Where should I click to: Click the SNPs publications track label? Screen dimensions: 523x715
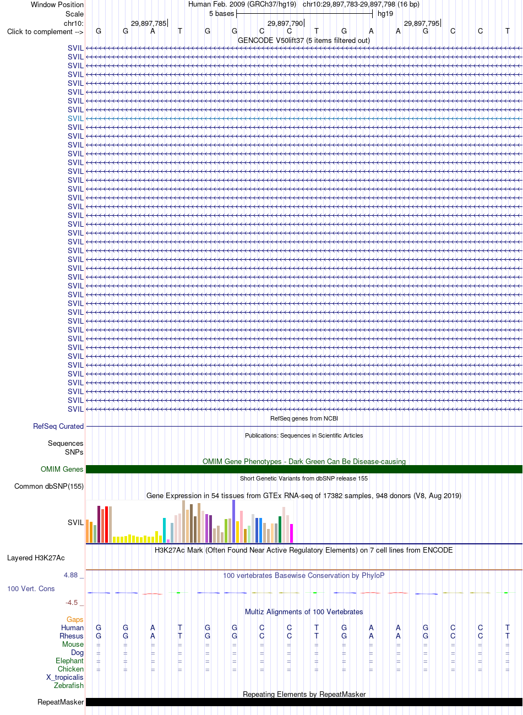[x=74, y=452]
